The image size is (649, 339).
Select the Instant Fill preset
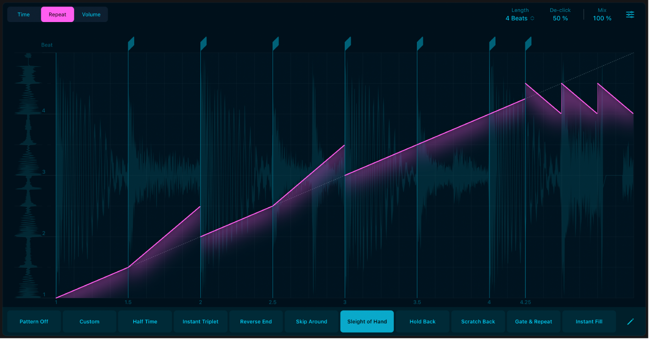(x=589, y=321)
